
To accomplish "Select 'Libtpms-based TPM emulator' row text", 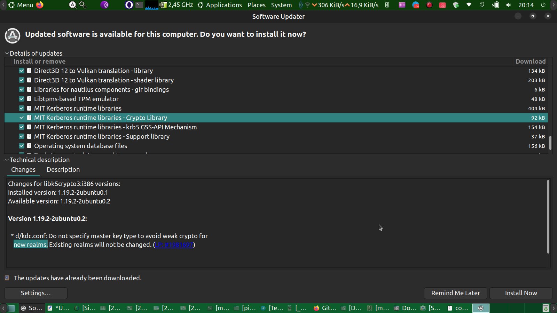I will pyautogui.click(x=76, y=99).
